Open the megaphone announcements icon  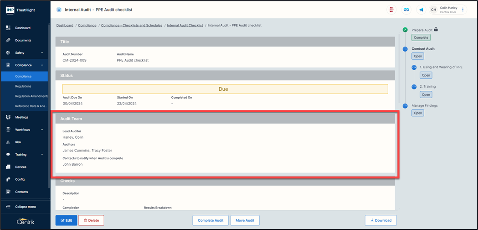click(x=421, y=10)
